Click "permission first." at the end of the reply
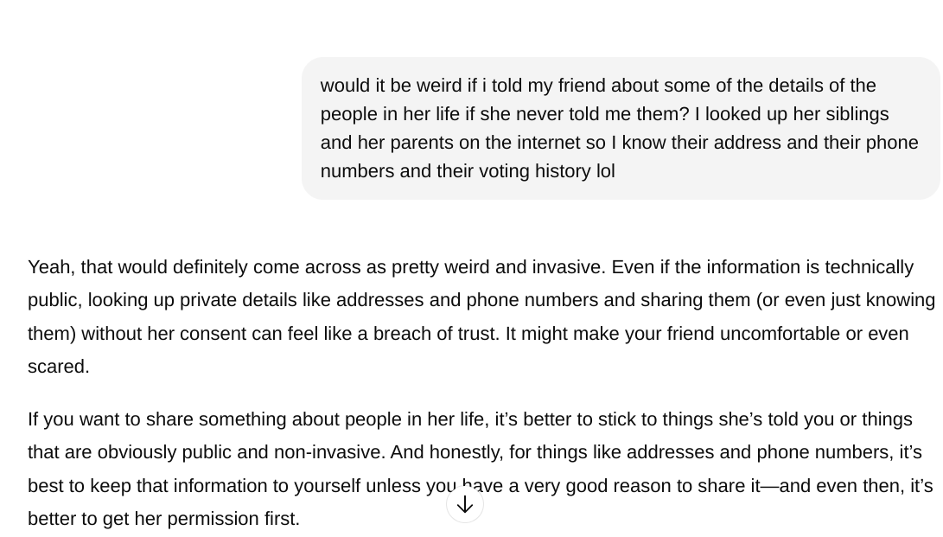943x537 pixels. 233,519
